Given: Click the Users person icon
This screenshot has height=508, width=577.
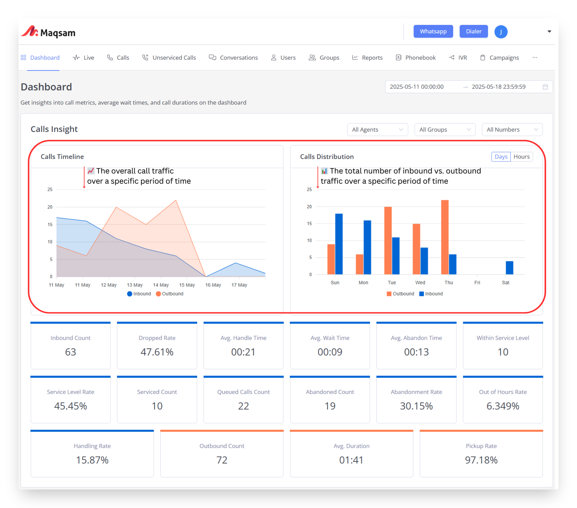Looking at the screenshot, I should [x=274, y=58].
